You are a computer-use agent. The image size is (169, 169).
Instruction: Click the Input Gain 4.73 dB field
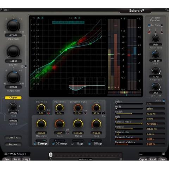click(13, 35)
